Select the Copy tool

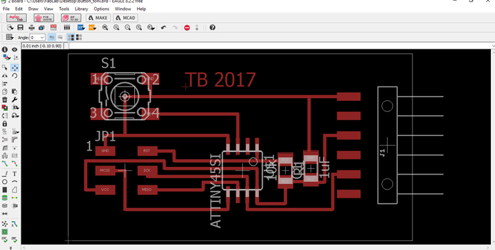[5, 91]
